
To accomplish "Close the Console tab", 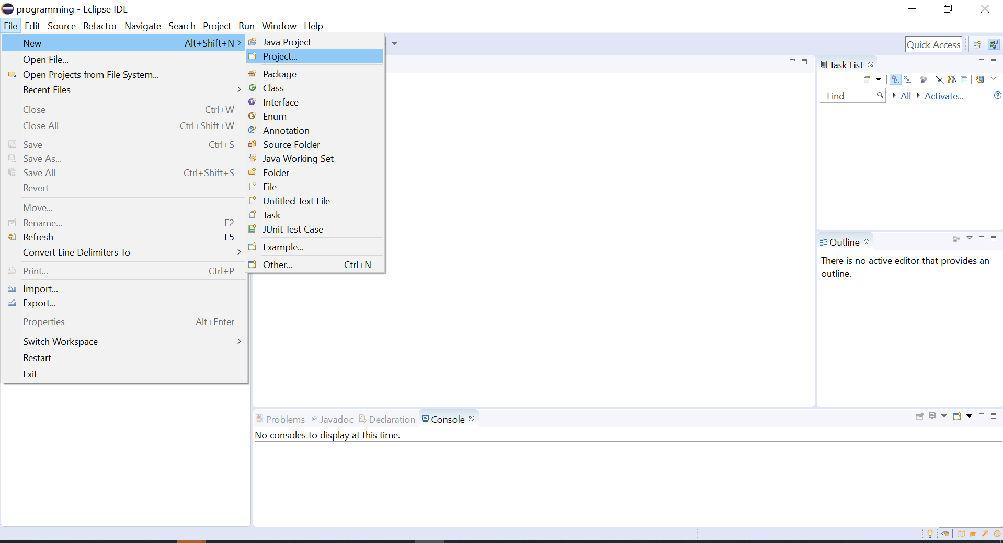I will point(472,419).
